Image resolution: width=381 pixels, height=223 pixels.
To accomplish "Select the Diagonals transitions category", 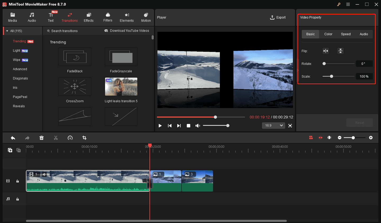I will tap(20, 78).
